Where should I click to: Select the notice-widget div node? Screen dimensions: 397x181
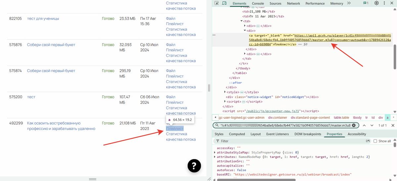(272, 97)
